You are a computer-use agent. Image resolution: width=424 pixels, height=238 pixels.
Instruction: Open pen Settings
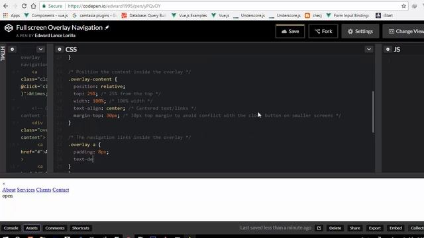click(360, 31)
